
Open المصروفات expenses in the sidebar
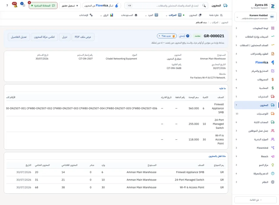click(x=255, y=79)
